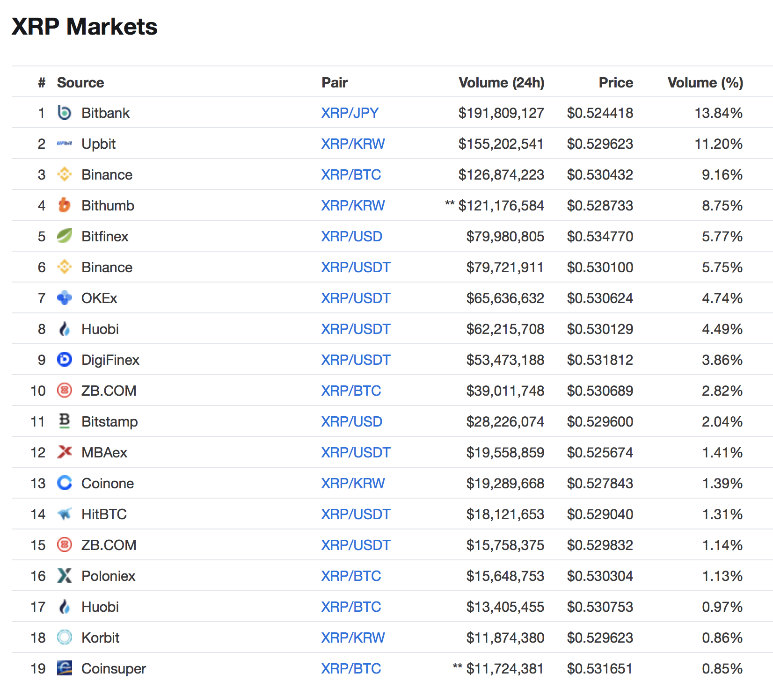Click the Bitstamp B logo icon

pyautogui.click(x=65, y=421)
